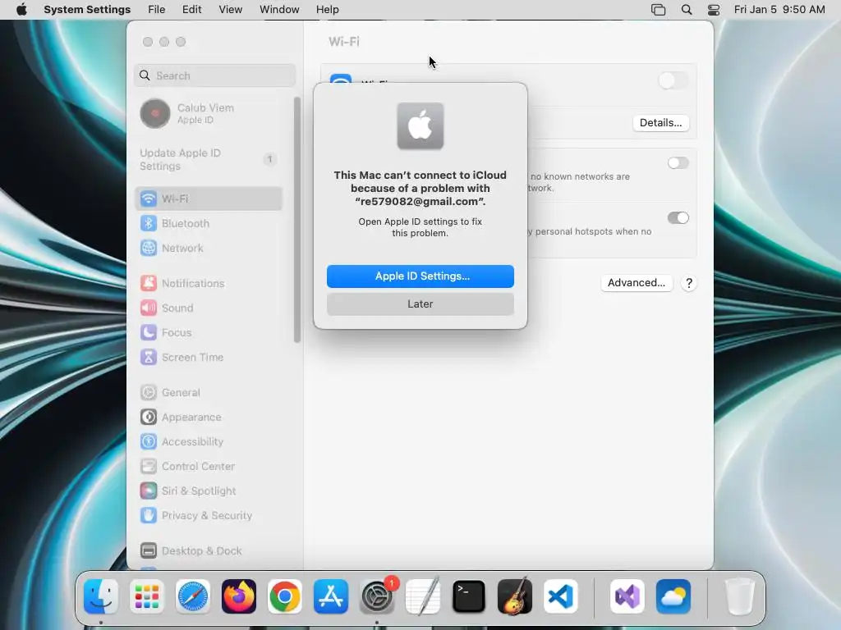Screen dimensions: 841x630
Task: Open Wi-Fi Details button
Action: point(661,123)
